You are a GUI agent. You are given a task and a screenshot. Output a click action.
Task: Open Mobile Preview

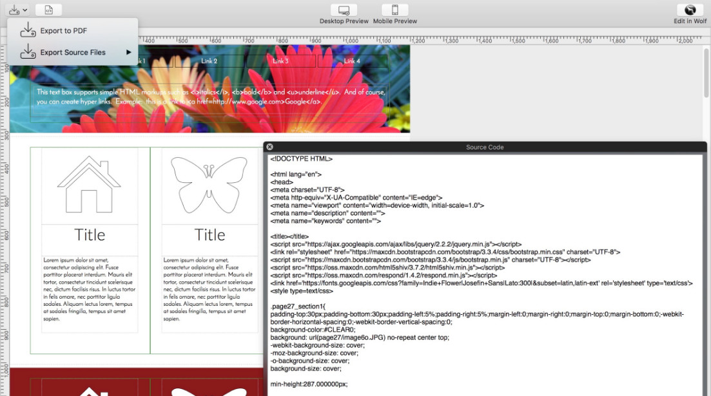click(395, 10)
